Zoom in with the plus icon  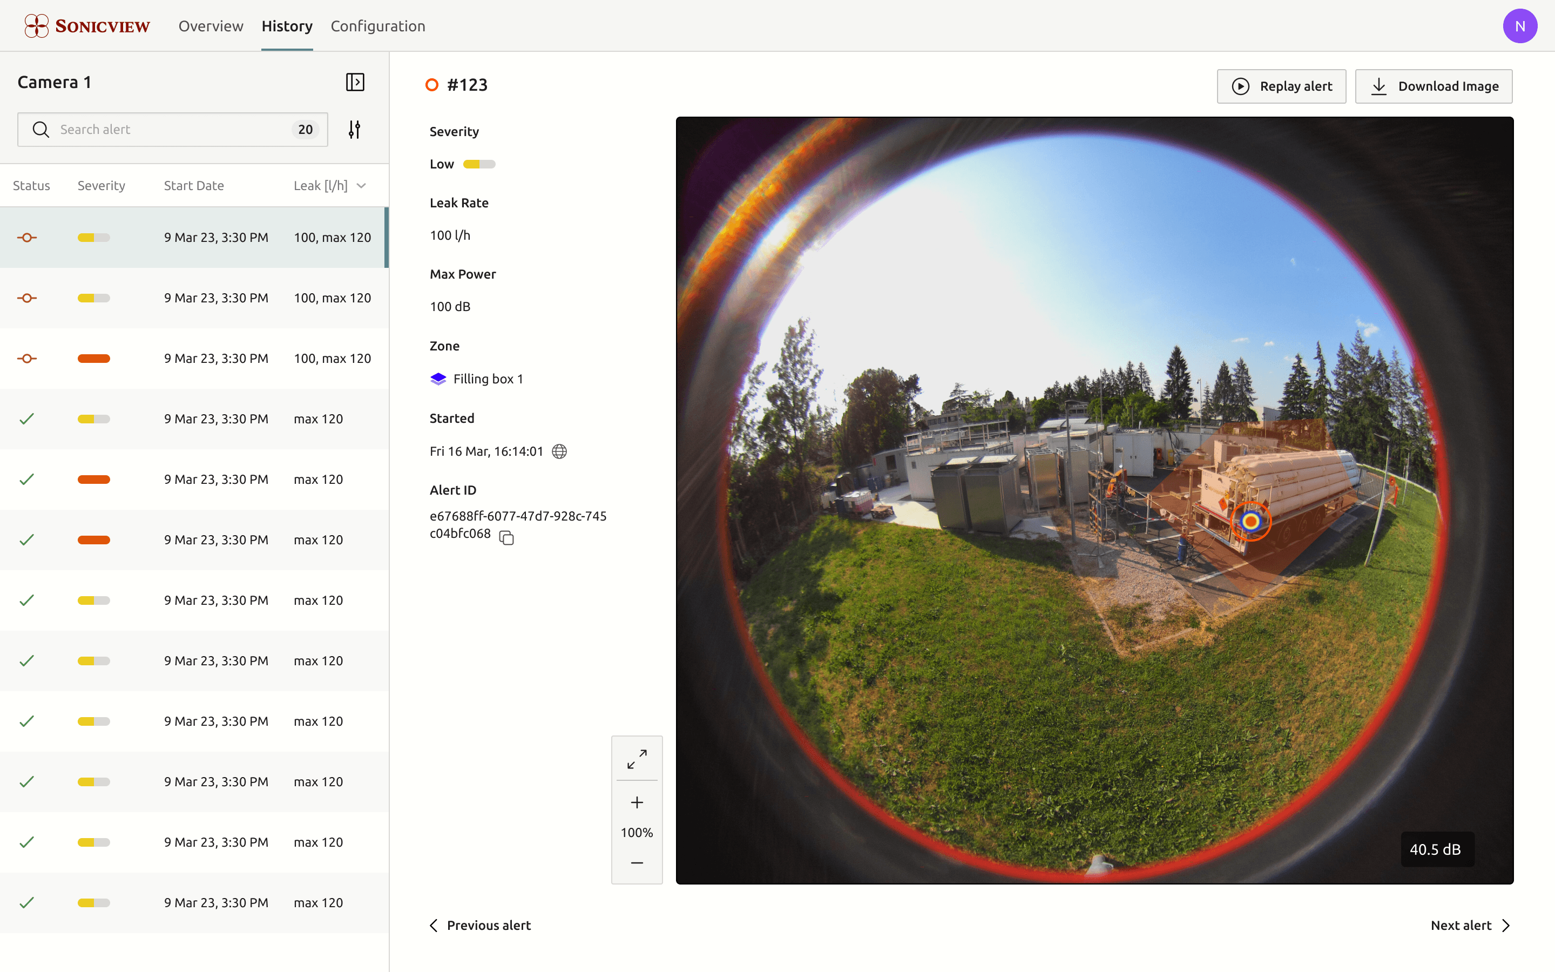(x=636, y=802)
